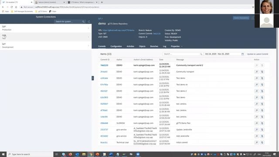Image resolution: width=279 pixels, height=157 pixels.
Task: Click second action icon in 'Test demo 2' row
Action: pyautogui.click(x=262, y=91)
